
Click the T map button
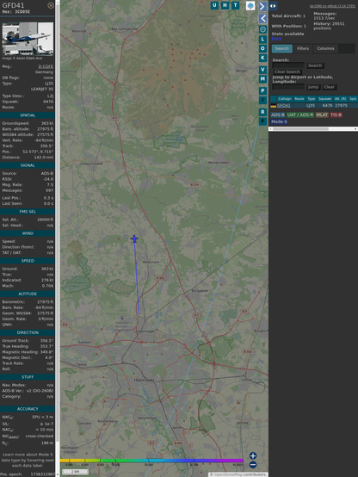pyautogui.click(x=235, y=5)
